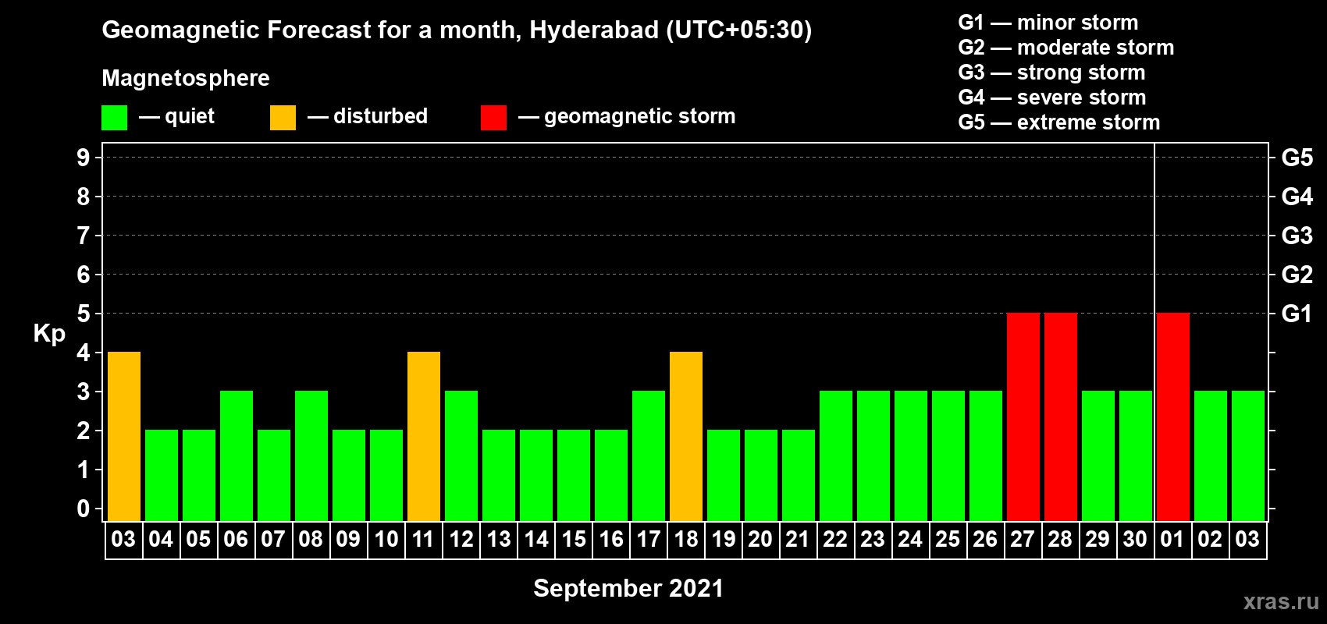The image size is (1327, 624).
Task: Click the green bar for day 17
Action: (649, 456)
